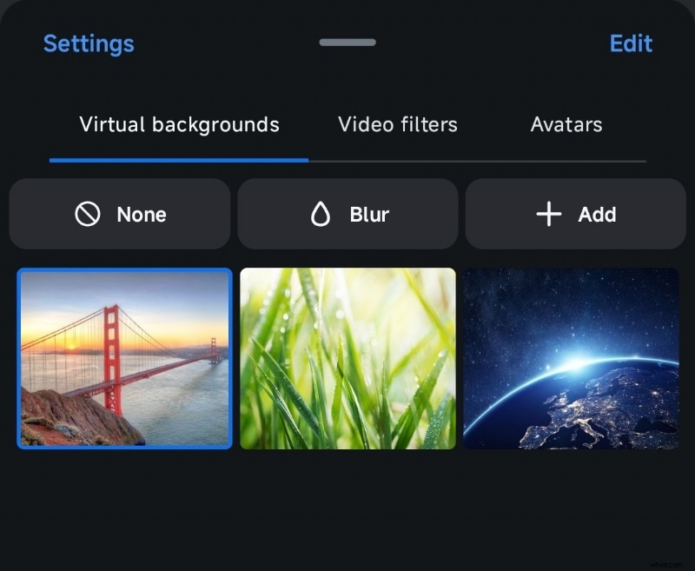Apply the Earth from space background
Image resolution: width=695 pixels, height=571 pixels.
[572, 359]
